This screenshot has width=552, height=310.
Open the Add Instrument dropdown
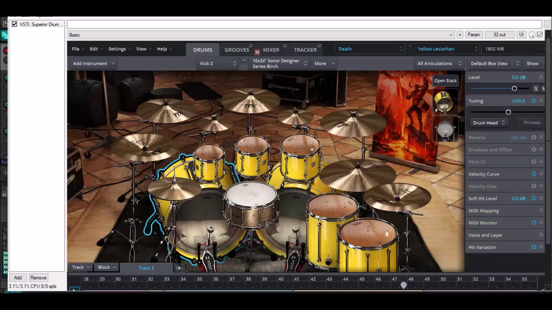pyautogui.click(x=93, y=63)
